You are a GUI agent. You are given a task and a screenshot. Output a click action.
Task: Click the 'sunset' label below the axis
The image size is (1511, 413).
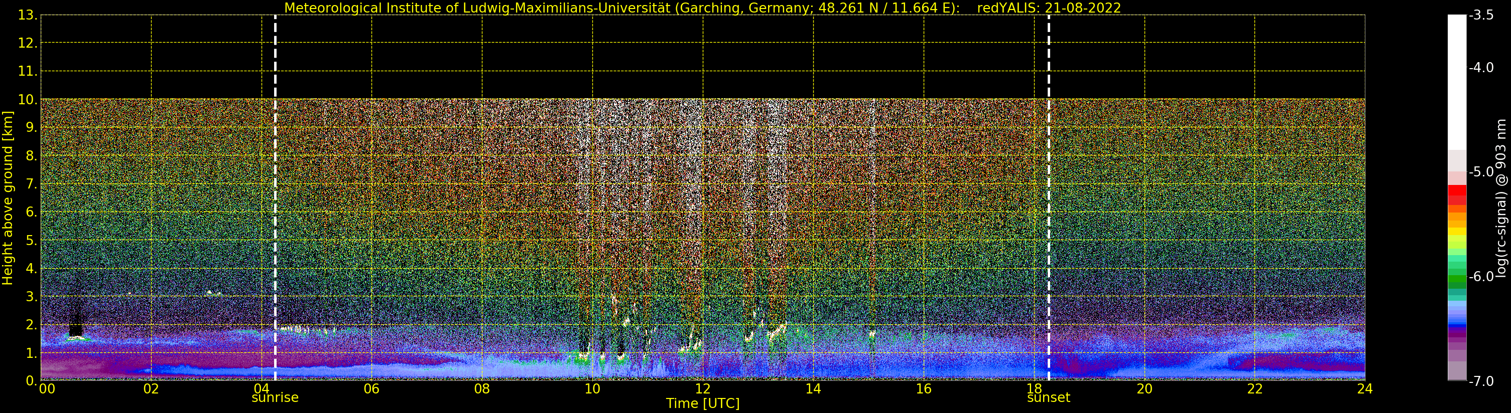point(1049,398)
